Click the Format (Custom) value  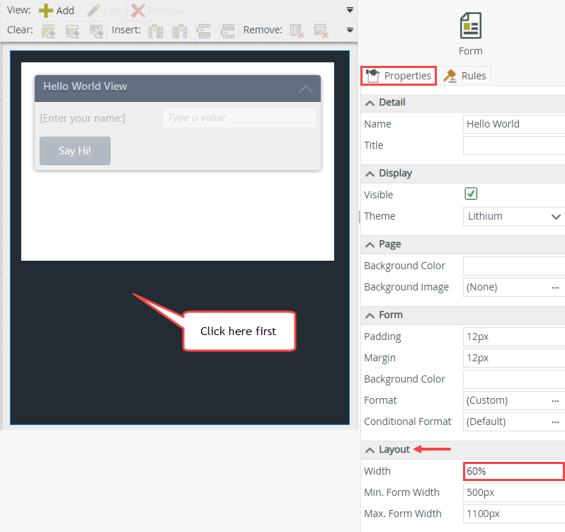(x=487, y=400)
